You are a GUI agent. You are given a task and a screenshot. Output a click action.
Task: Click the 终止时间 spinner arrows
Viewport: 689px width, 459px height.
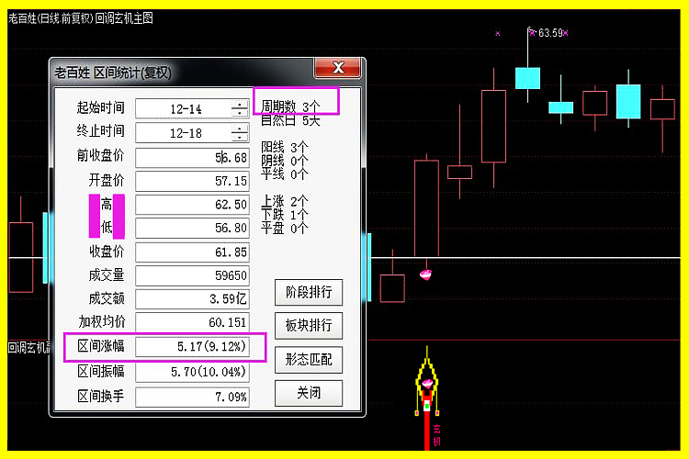coord(239,133)
